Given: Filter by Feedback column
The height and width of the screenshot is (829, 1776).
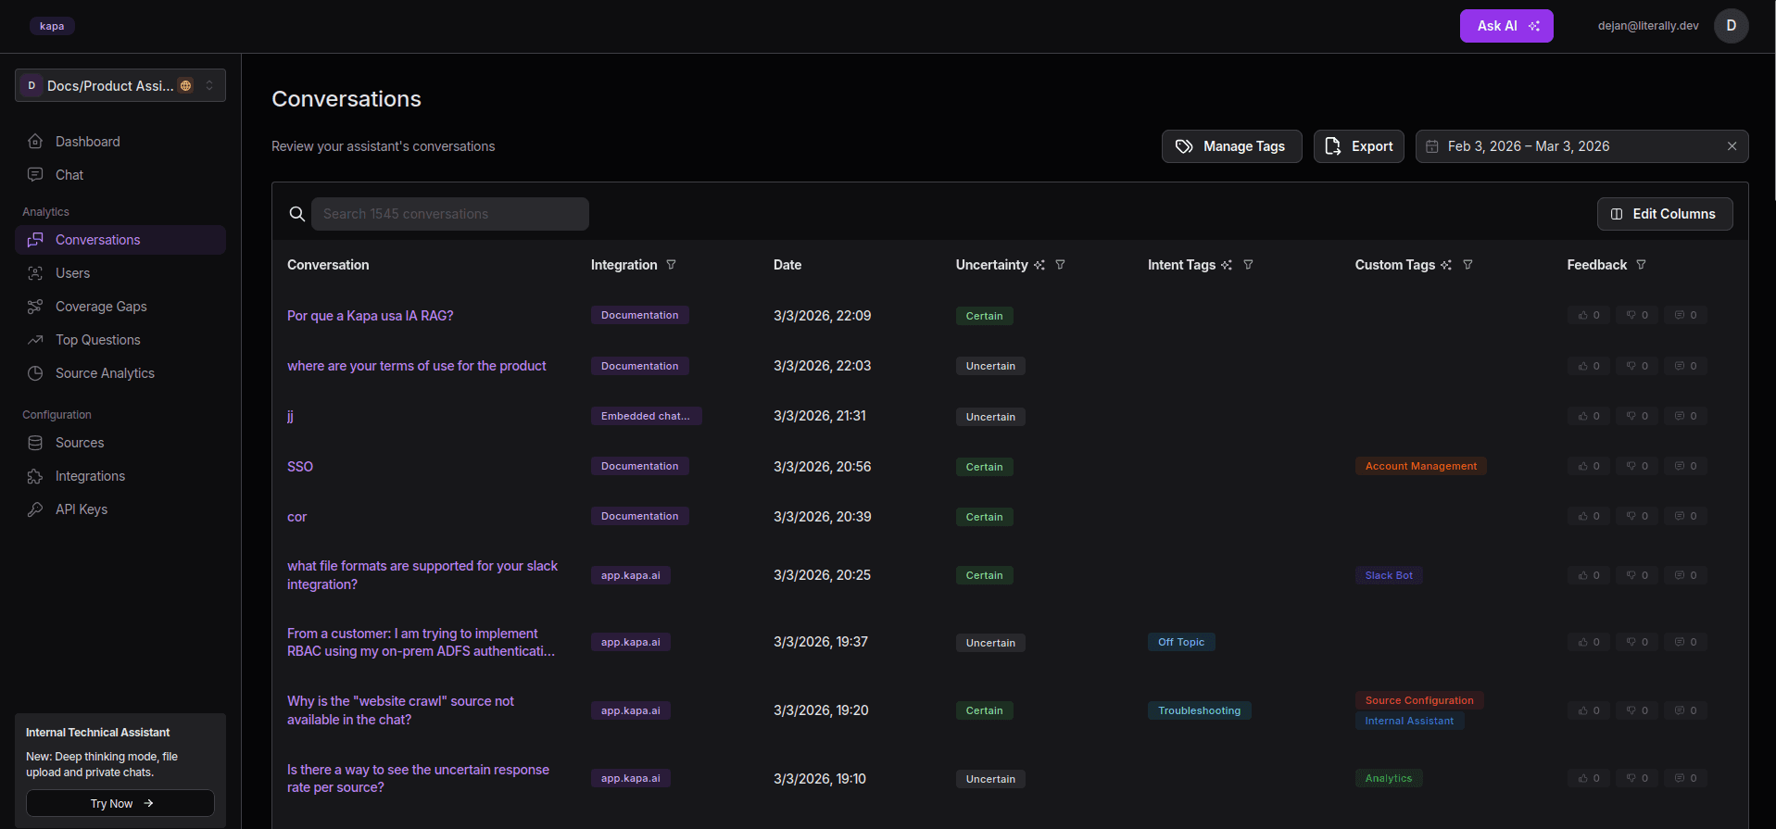Looking at the screenshot, I should [1641, 265].
